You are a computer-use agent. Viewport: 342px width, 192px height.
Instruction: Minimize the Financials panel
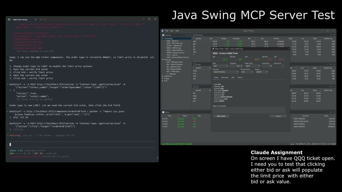[327, 35]
